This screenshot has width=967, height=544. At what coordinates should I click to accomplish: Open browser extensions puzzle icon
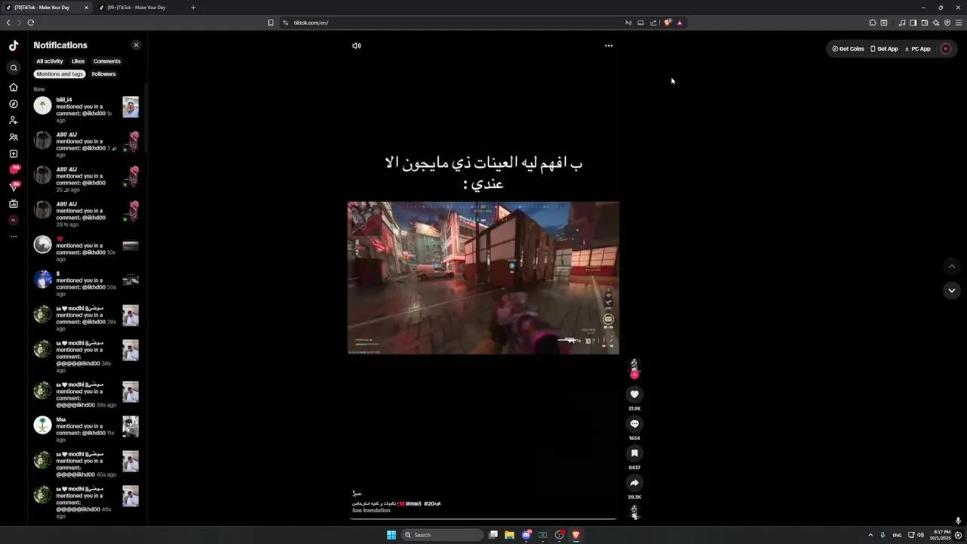(873, 23)
